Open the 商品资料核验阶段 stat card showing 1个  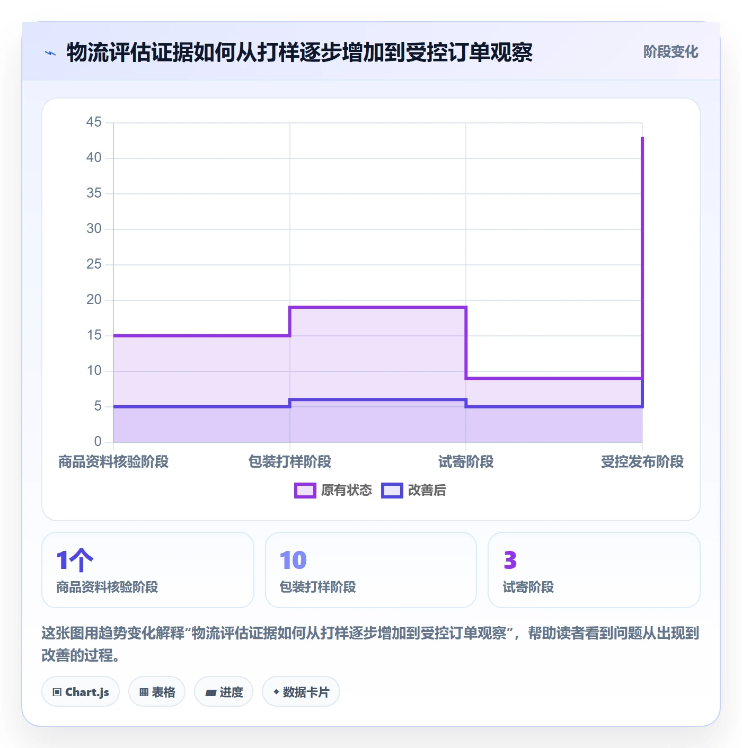click(148, 571)
